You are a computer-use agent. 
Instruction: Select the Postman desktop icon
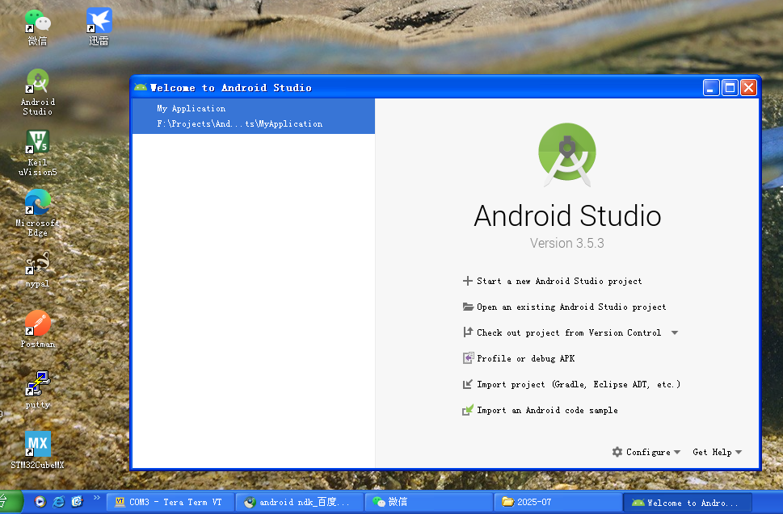(x=37, y=329)
